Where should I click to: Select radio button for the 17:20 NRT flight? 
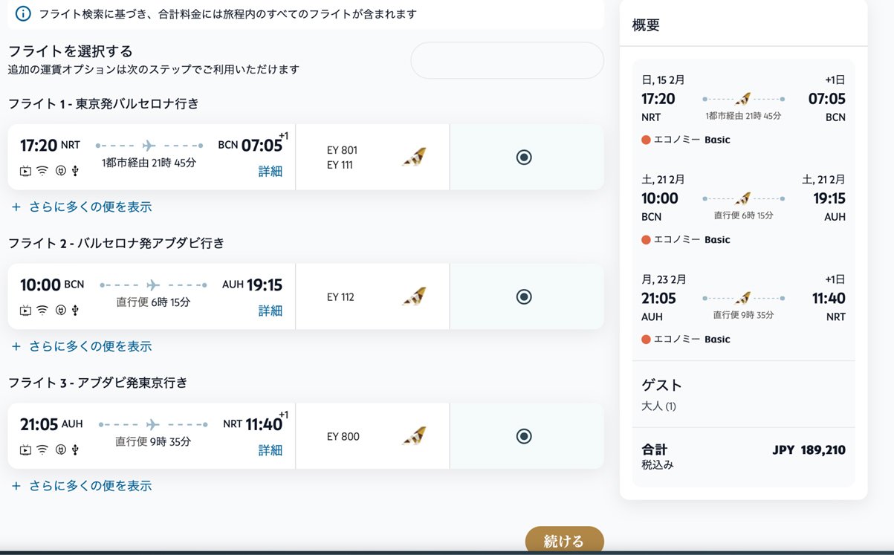524,157
